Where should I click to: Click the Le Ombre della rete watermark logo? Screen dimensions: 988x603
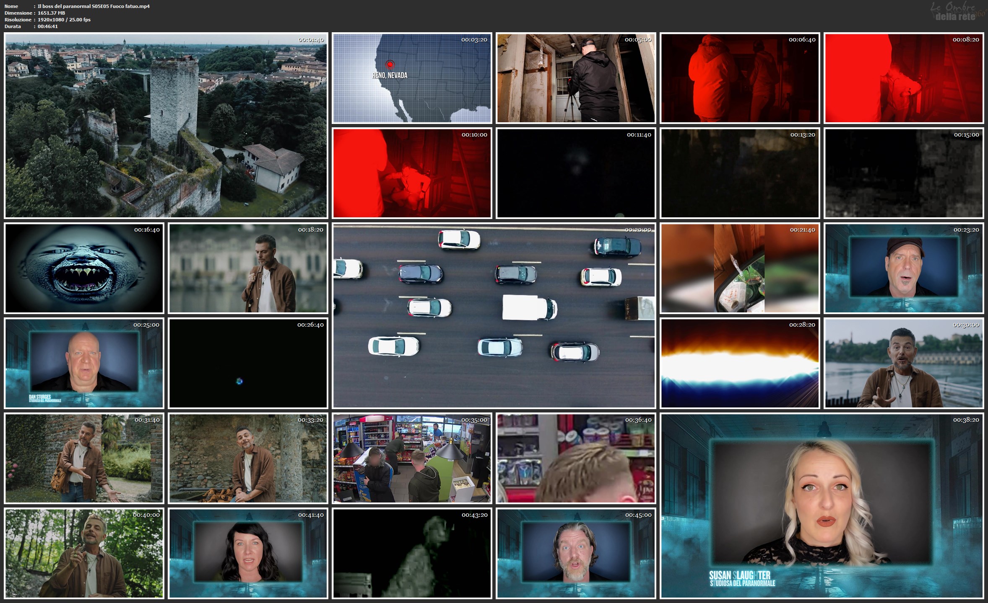pyautogui.click(x=957, y=12)
